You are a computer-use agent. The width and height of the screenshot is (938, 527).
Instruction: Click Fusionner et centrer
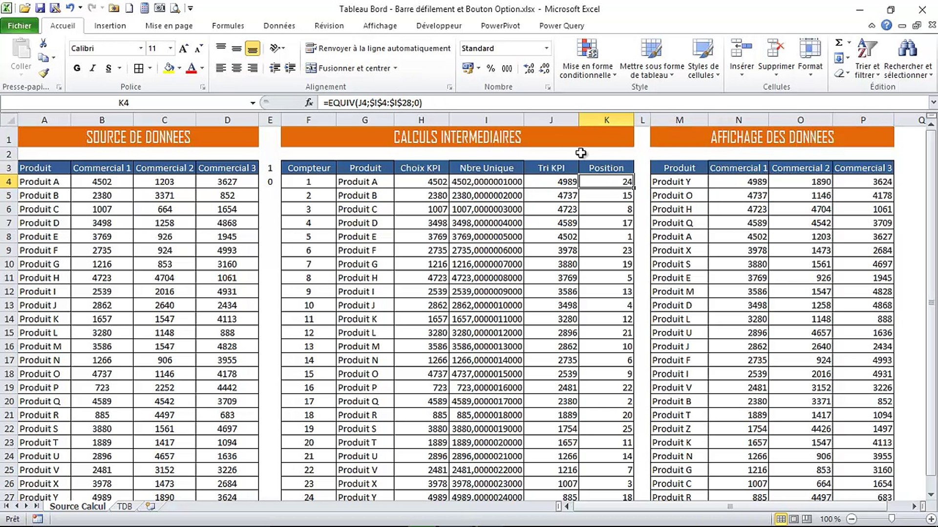click(352, 68)
